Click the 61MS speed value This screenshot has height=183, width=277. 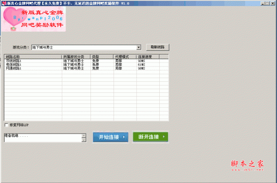click(x=141, y=65)
